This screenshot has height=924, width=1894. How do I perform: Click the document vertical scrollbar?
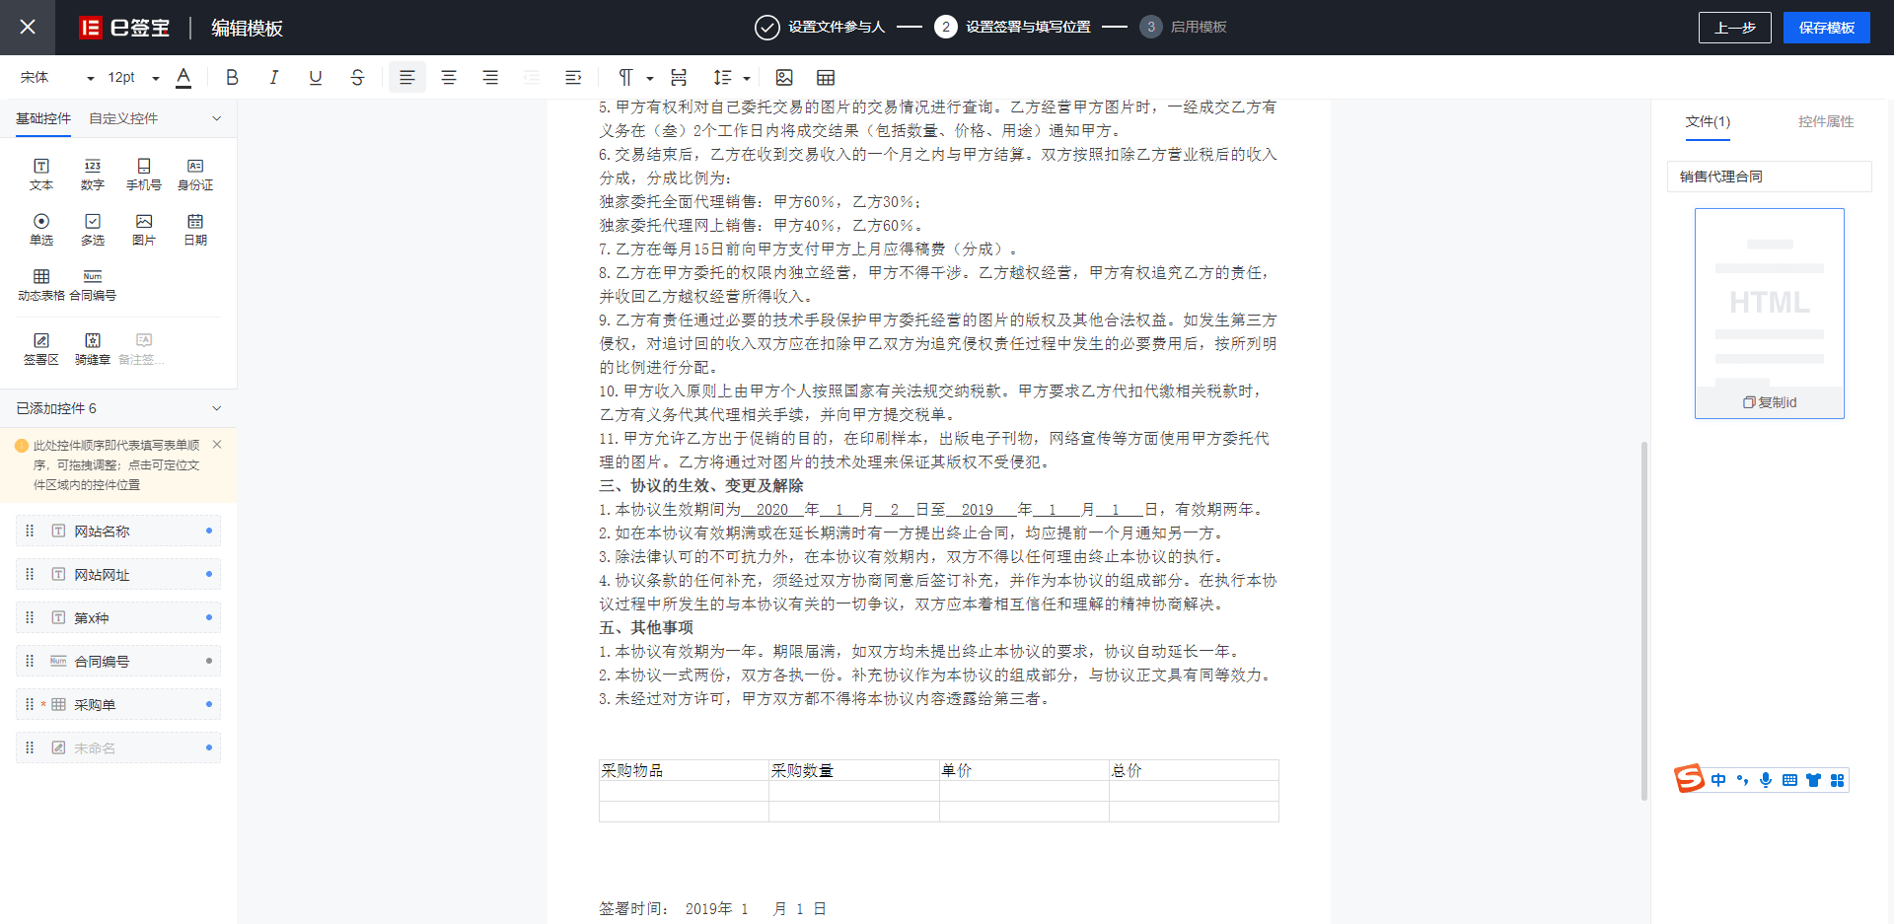click(1643, 621)
